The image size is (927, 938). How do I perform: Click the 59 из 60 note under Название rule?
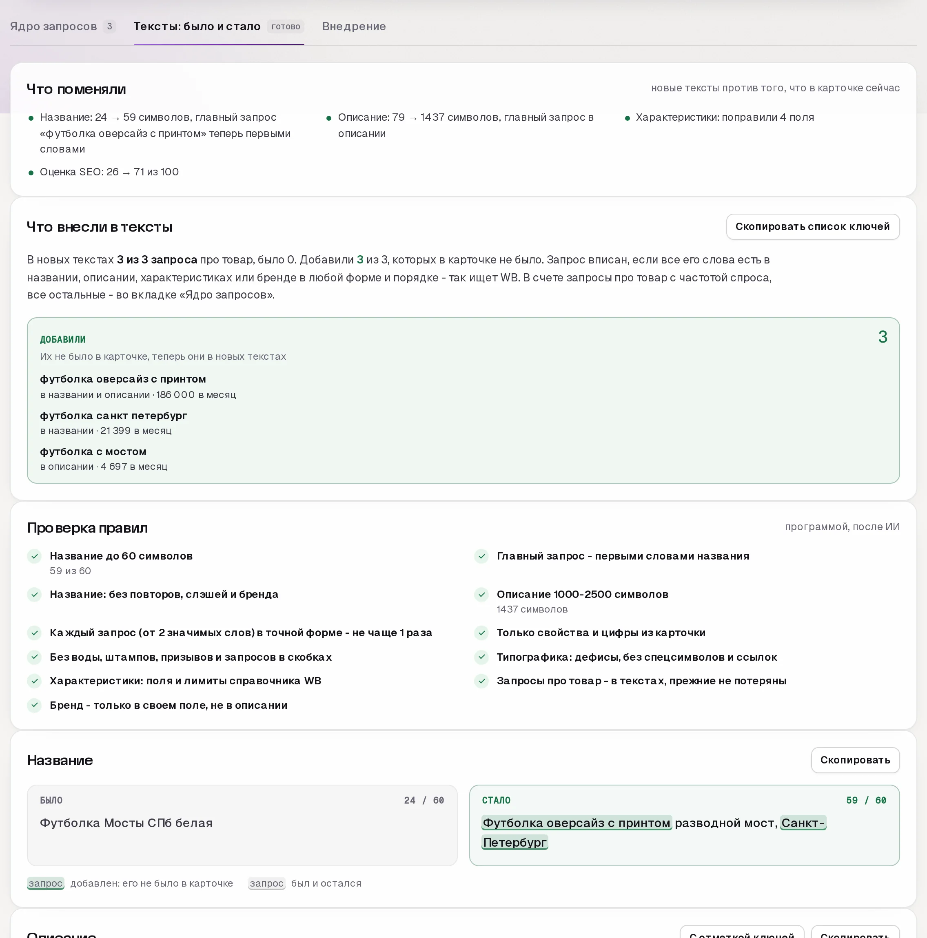[x=71, y=571]
